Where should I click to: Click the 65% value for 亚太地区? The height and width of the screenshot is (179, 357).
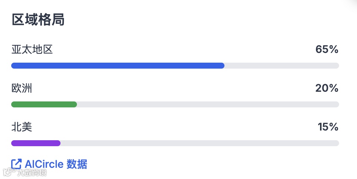click(x=327, y=49)
